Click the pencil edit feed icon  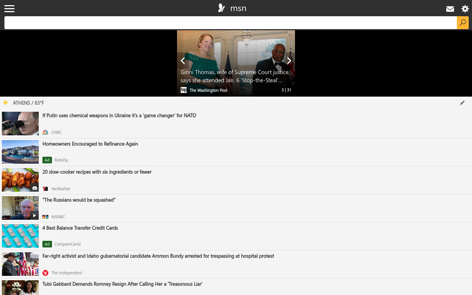coord(462,103)
